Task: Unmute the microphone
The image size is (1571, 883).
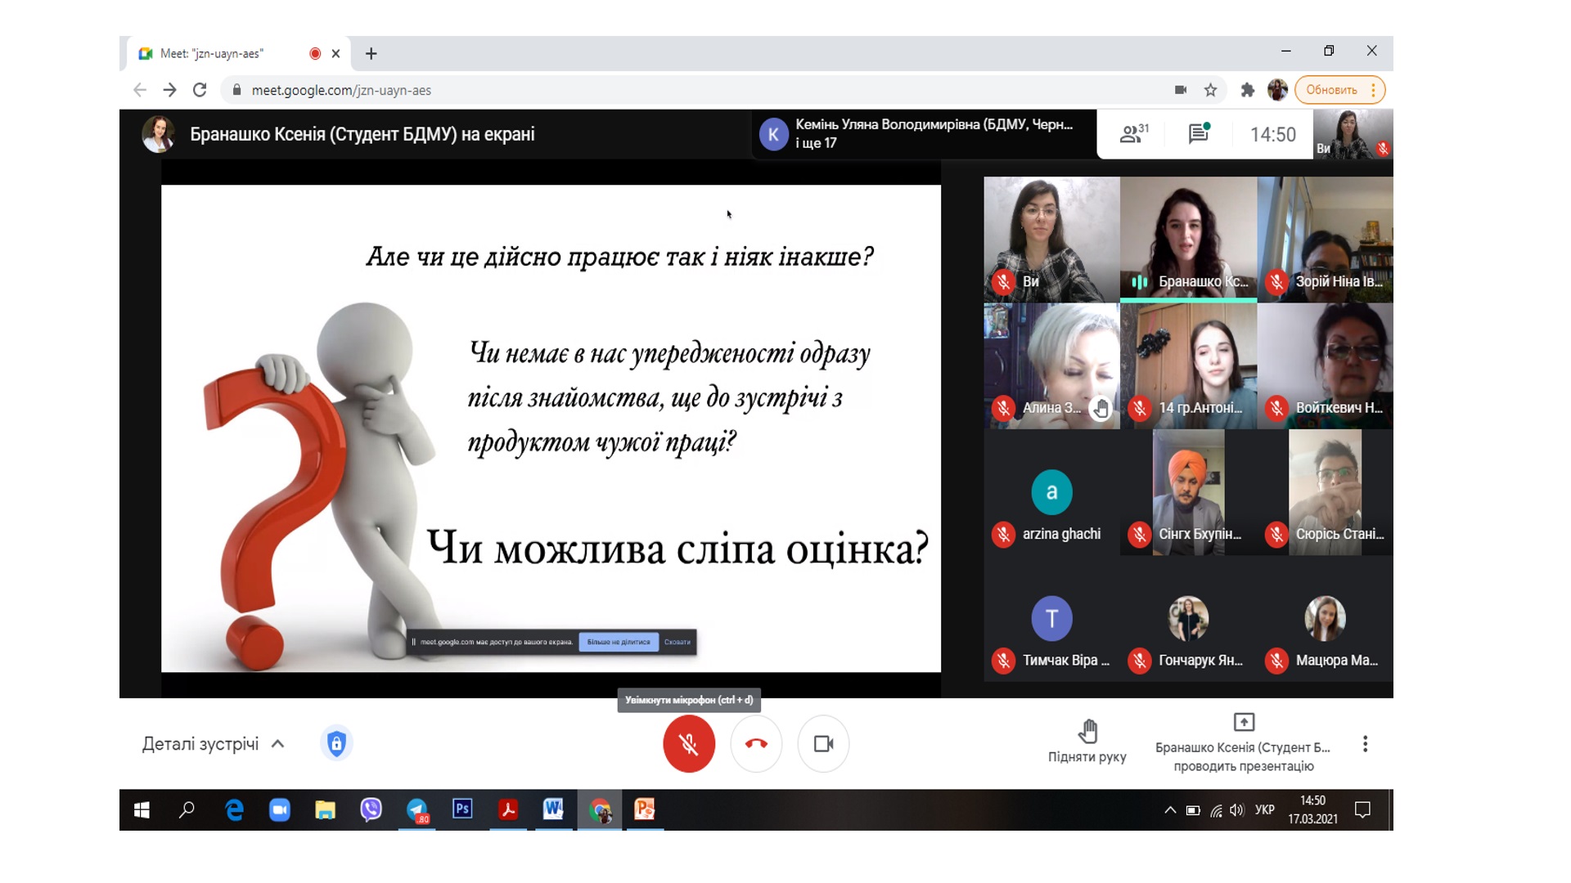Action: [689, 744]
